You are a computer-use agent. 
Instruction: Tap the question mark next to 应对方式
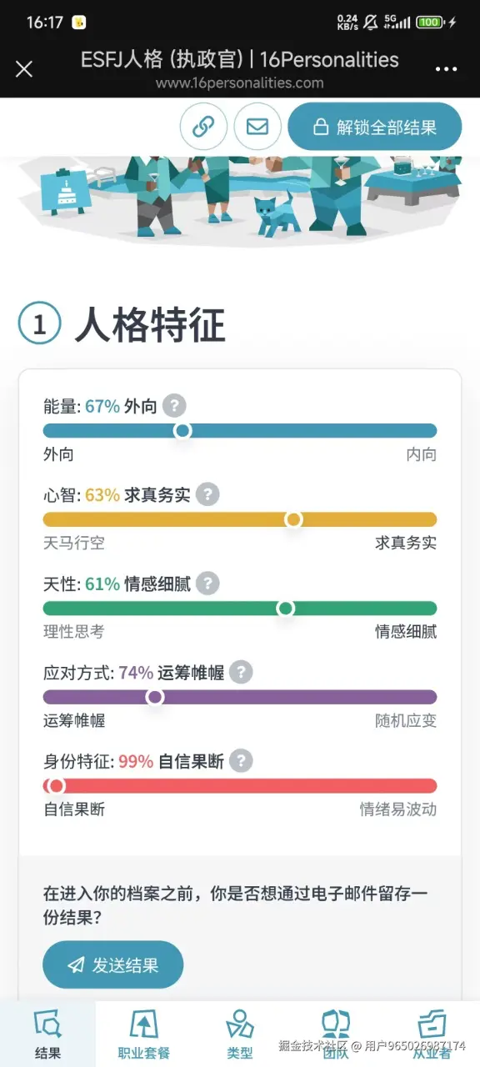click(241, 672)
